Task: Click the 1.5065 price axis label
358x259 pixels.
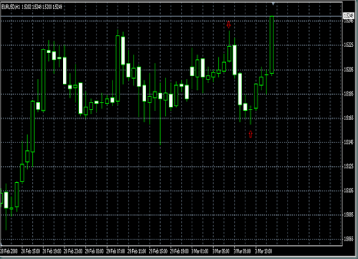Action: tap(348, 239)
